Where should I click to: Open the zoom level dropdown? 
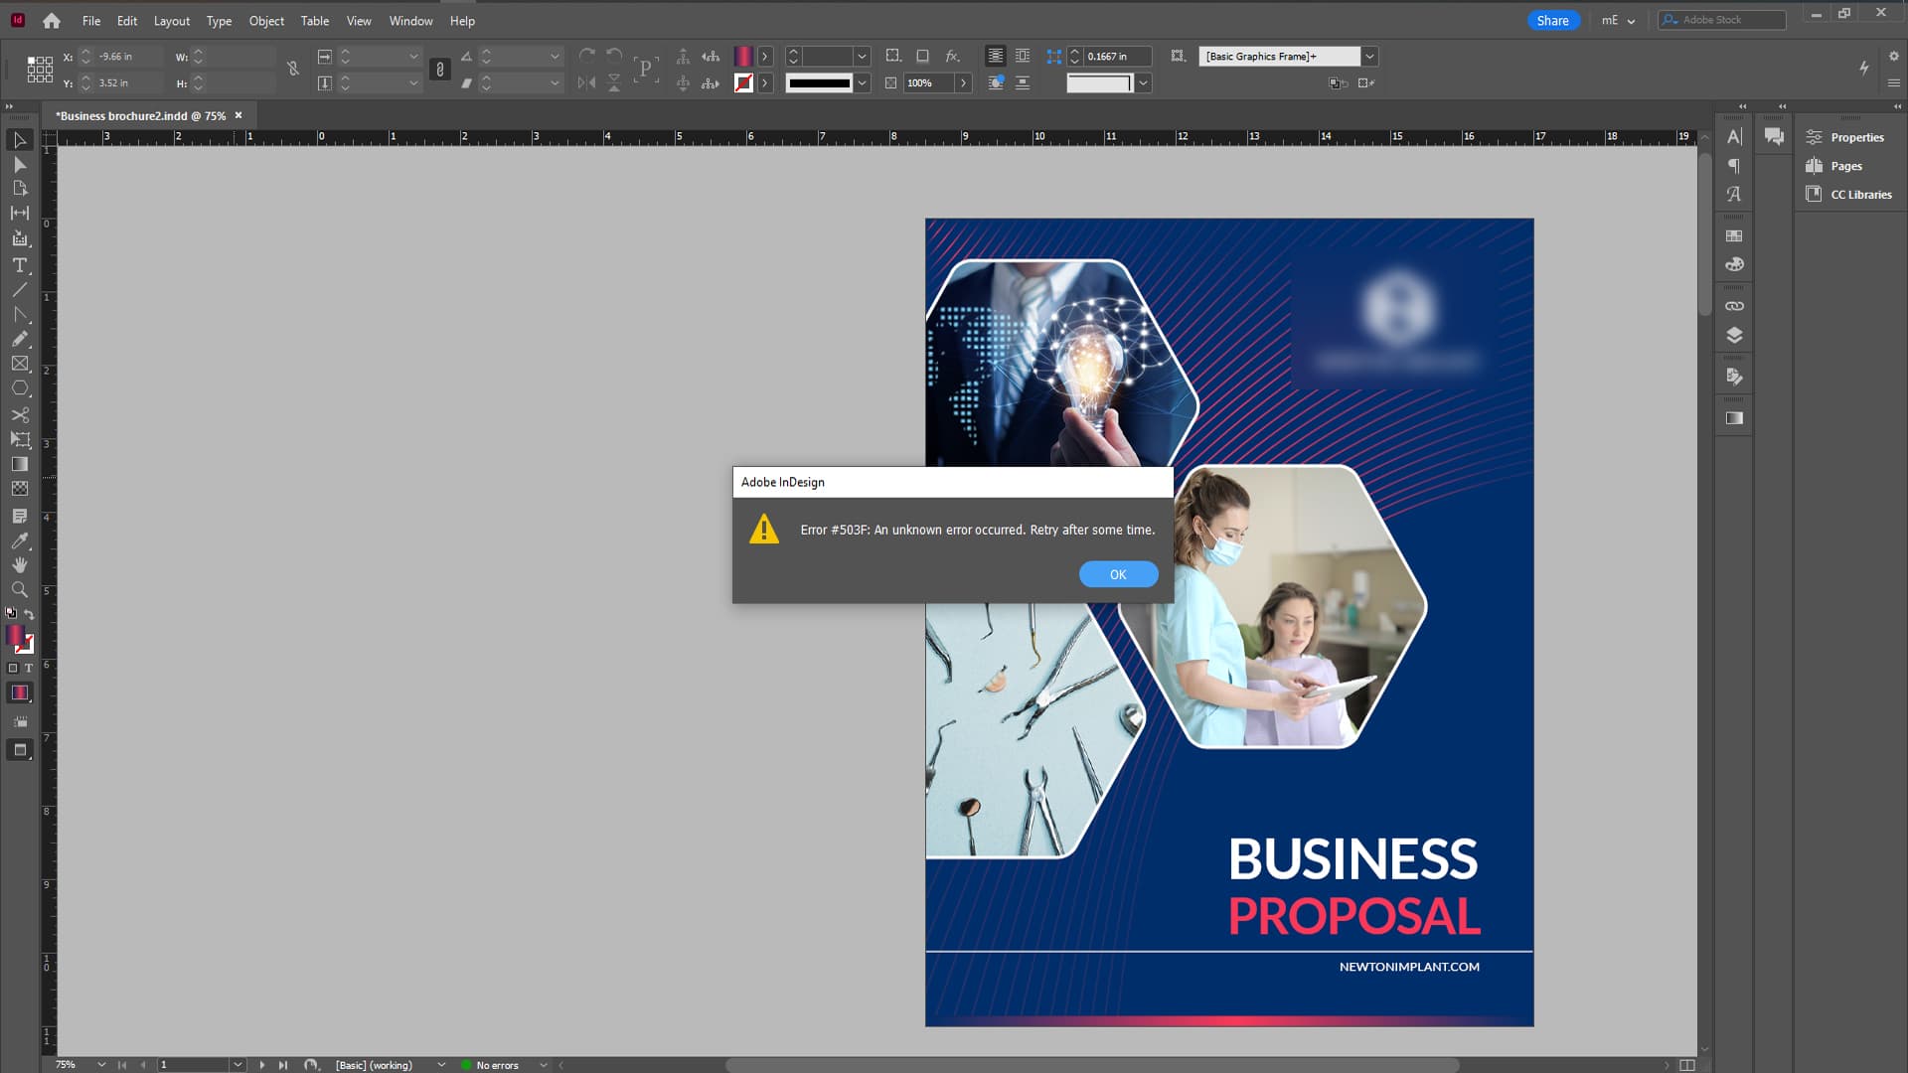pos(100,1064)
